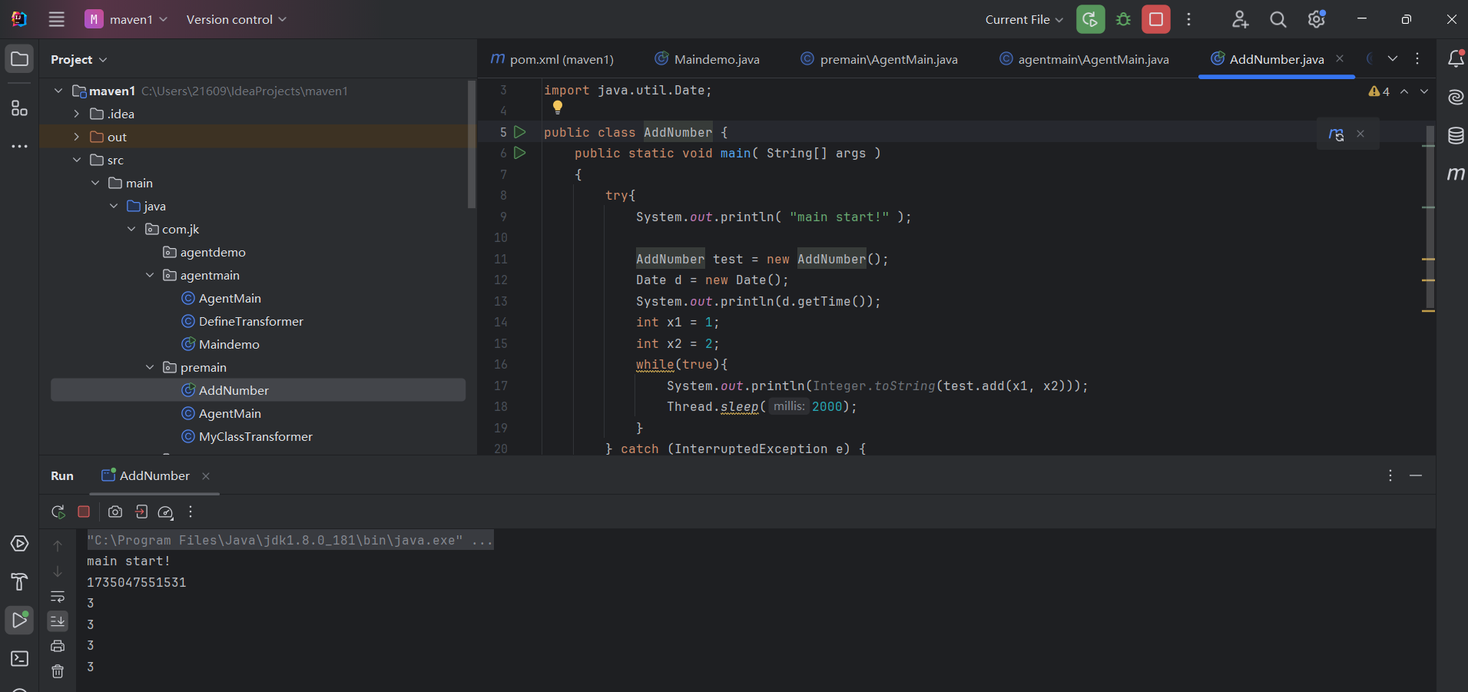
Task: Toggle scroll to end of console
Action: tap(58, 621)
